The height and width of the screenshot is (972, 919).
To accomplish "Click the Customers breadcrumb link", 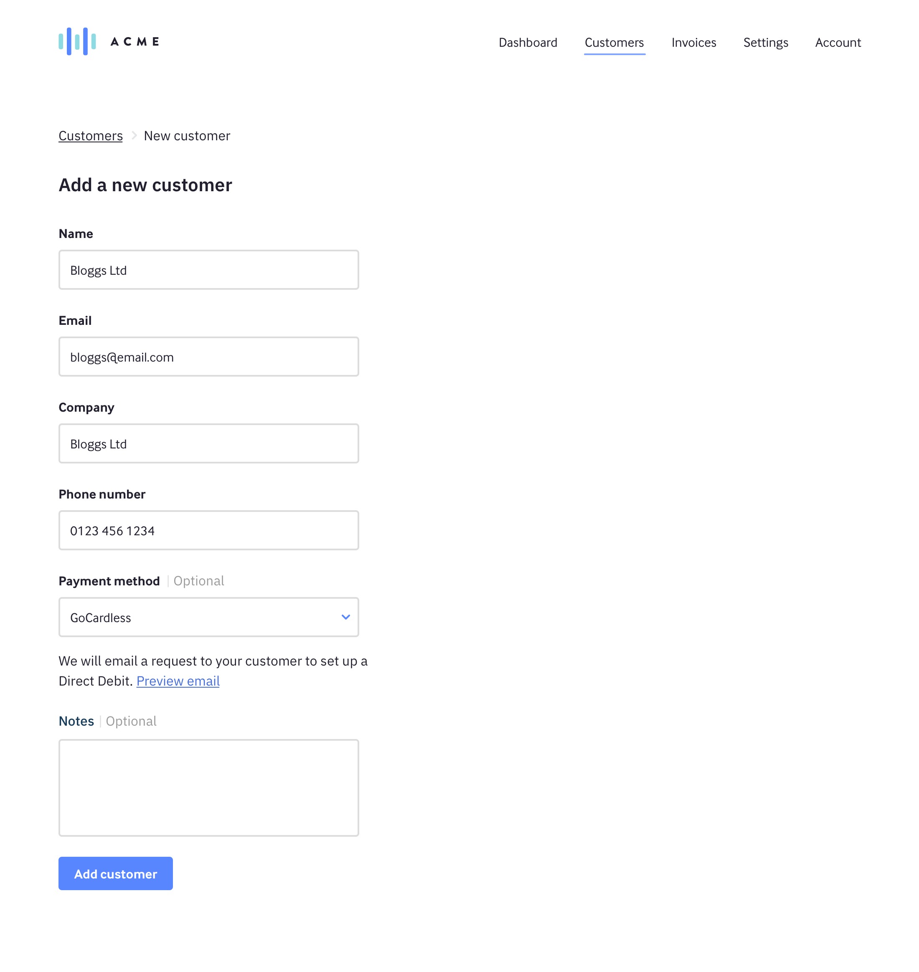I will tap(91, 136).
